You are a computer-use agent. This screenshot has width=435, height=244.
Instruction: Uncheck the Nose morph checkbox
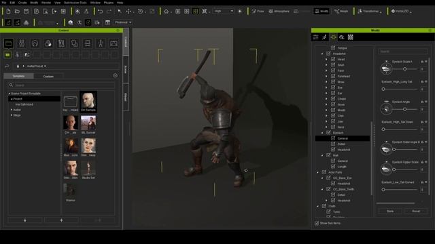coord(333,104)
